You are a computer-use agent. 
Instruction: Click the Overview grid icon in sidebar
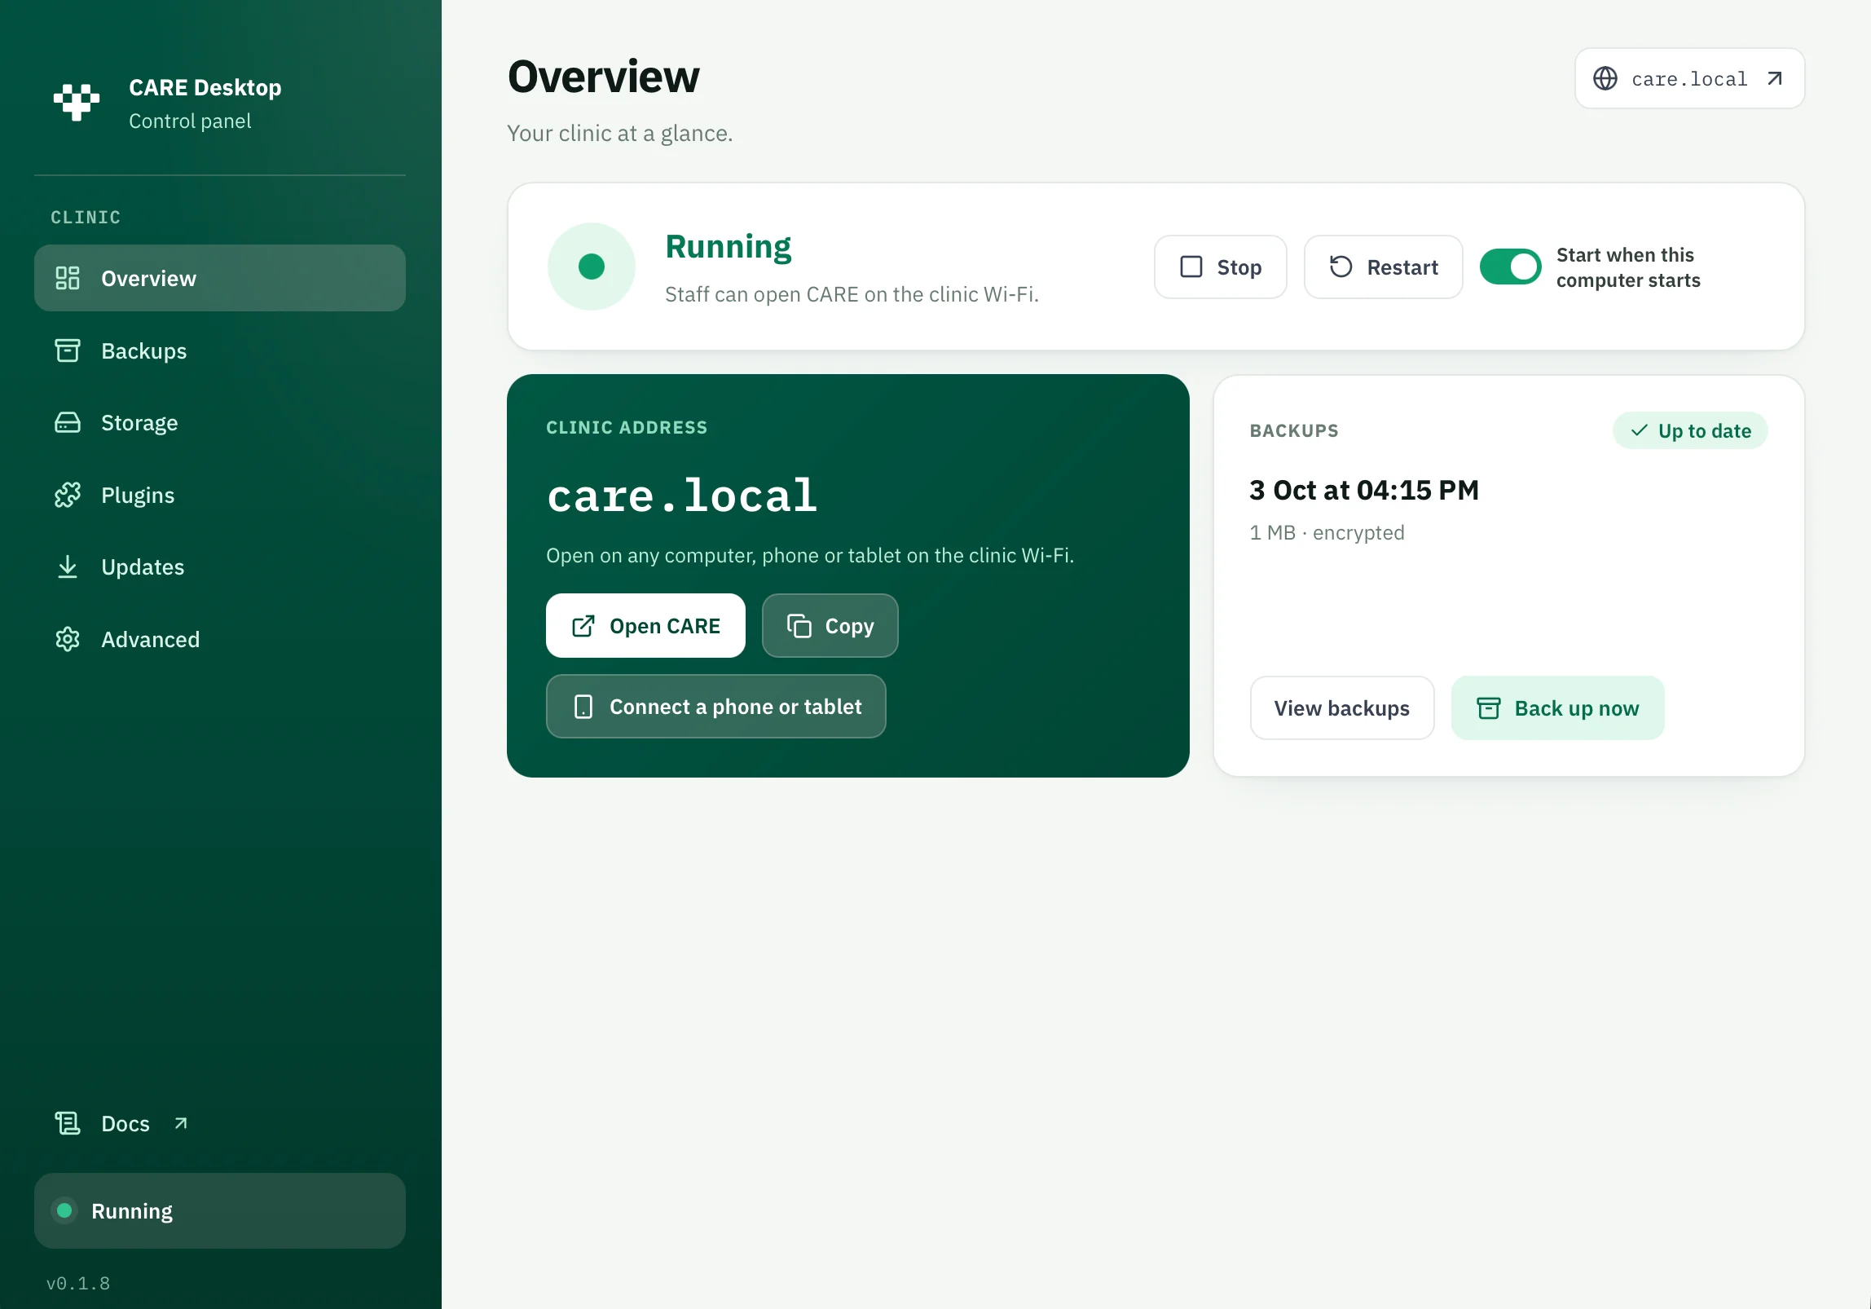[68, 278]
